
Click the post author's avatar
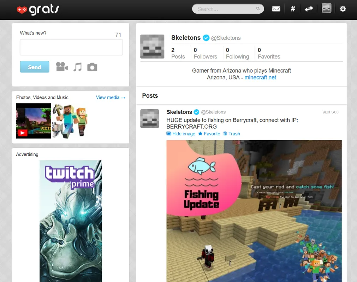[x=150, y=119]
